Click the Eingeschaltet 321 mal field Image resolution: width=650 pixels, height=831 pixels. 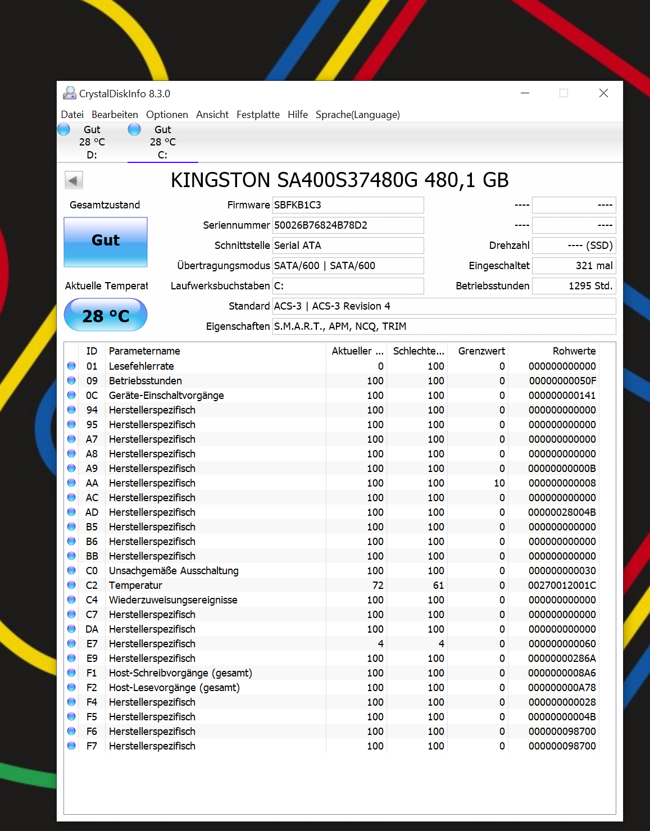574,266
